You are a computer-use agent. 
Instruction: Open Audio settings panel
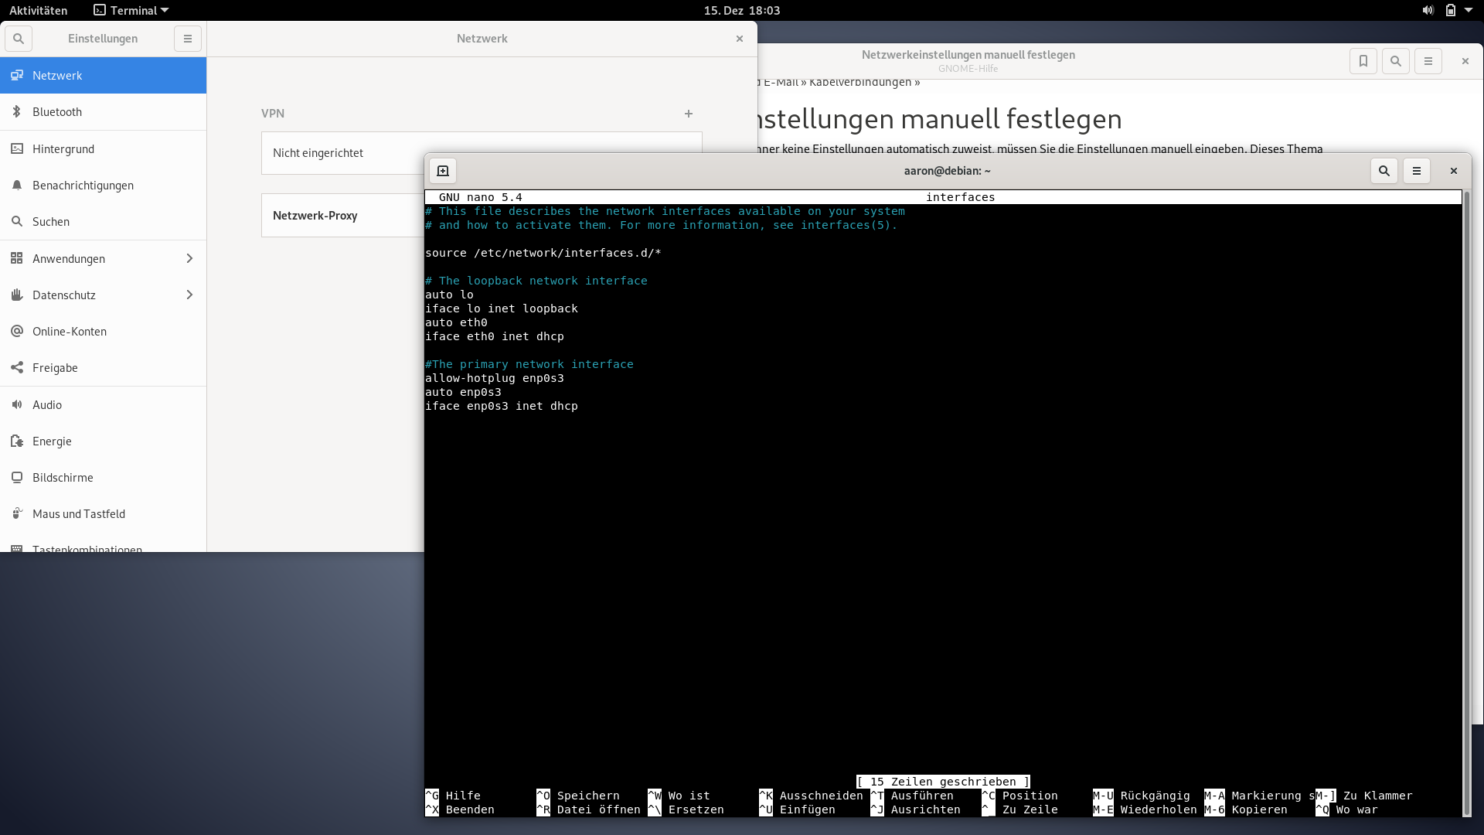[103, 404]
